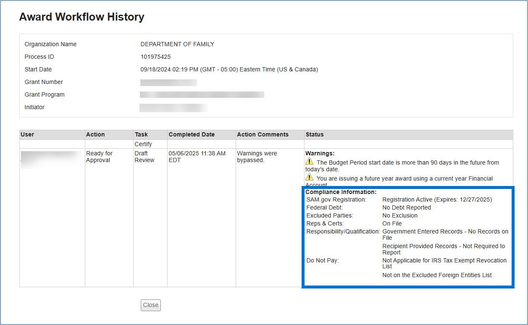Click the Ready for Approval action cell
Viewport: 528px width, 325px height.
pos(99,157)
